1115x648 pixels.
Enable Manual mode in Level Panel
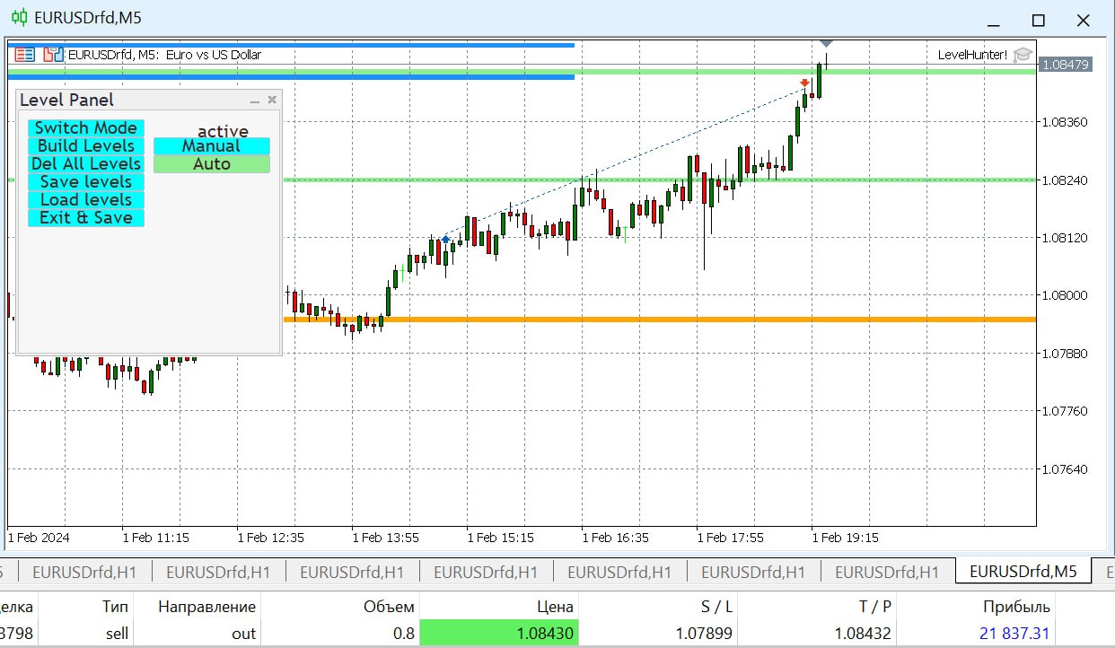point(211,146)
